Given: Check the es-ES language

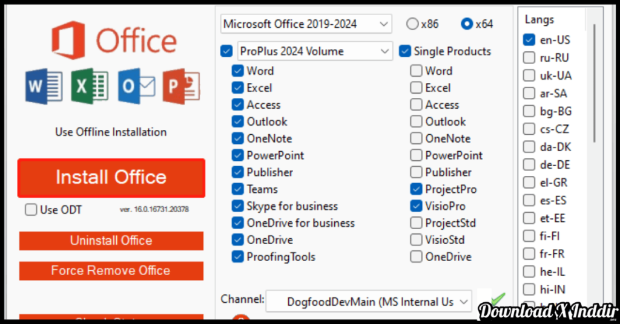Looking at the screenshot, I should (x=529, y=201).
